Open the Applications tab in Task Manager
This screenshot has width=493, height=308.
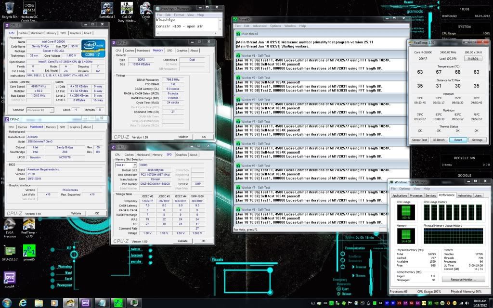pos(400,195)
